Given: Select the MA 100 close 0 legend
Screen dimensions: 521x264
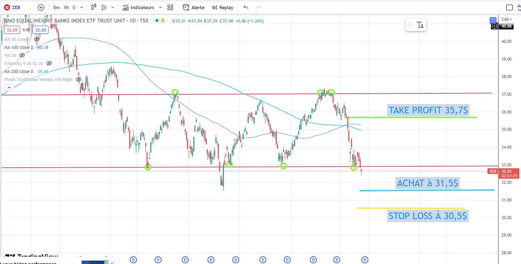Looking at the screenshot, I should coord(19,47).
